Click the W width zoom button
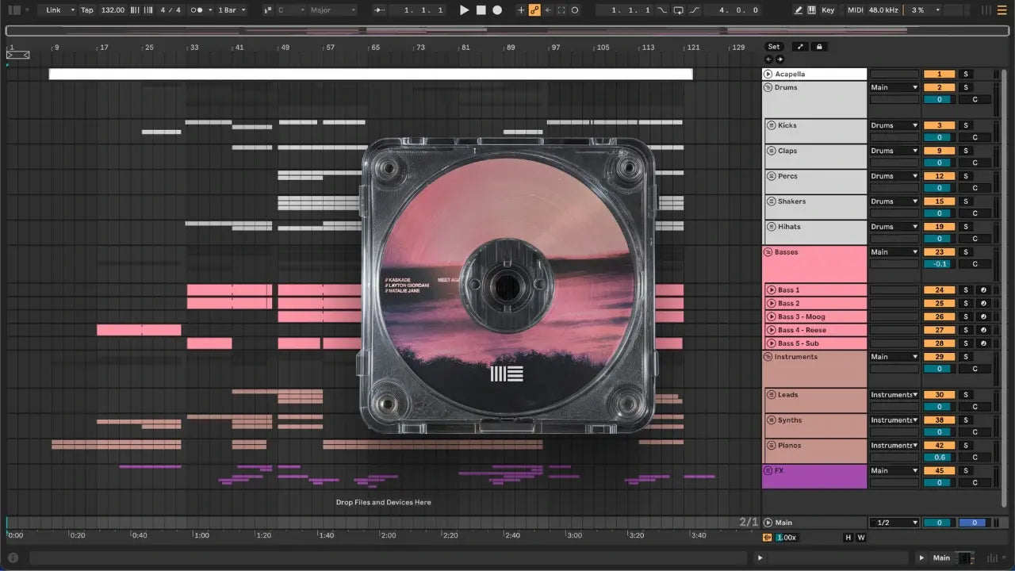This screenshot has height=571, width=1015. (x=861, y=538)
